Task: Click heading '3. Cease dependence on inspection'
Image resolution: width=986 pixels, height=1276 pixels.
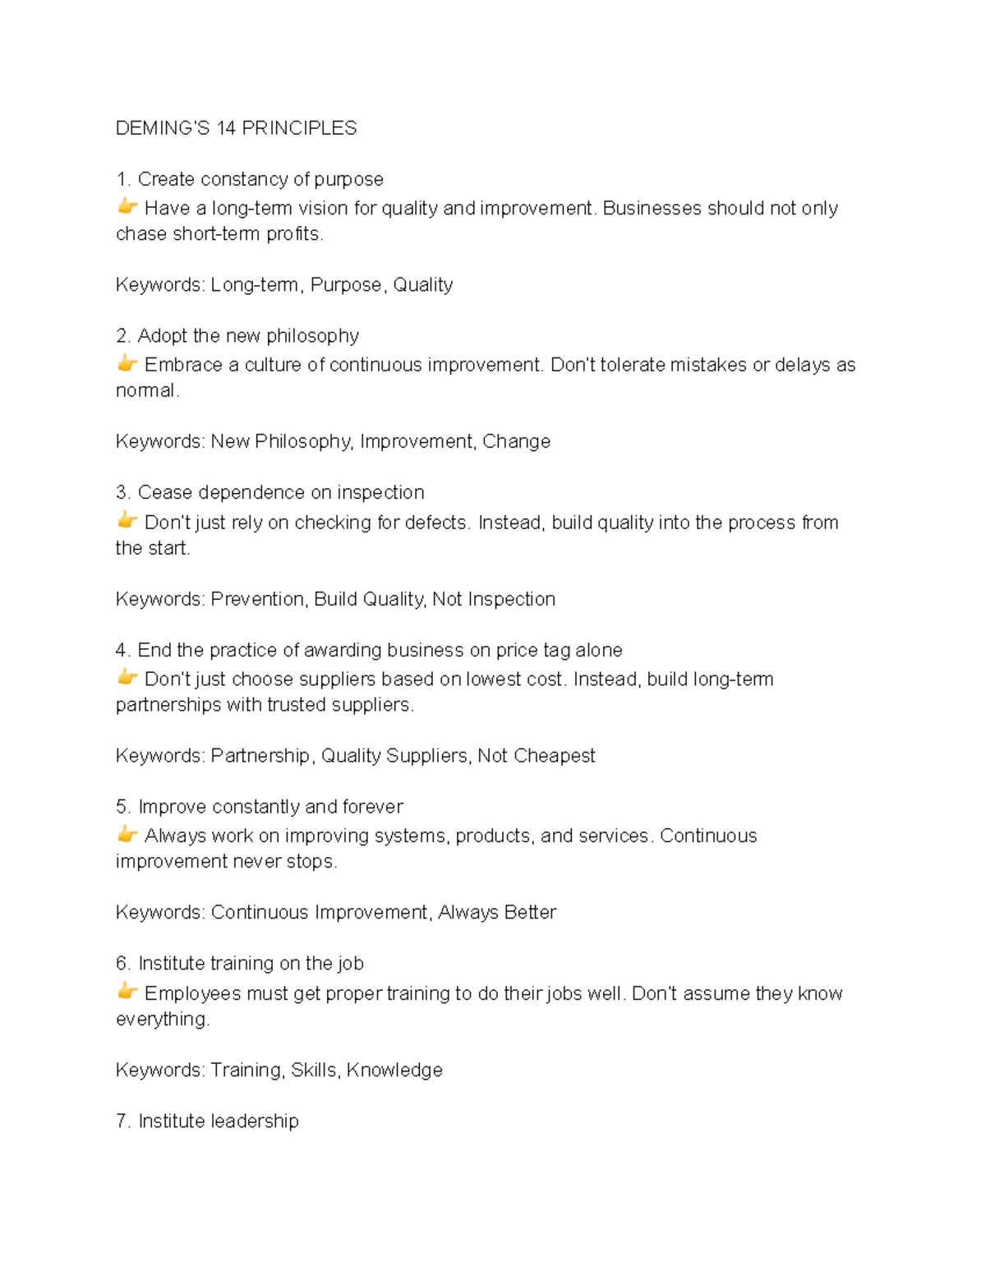Action: click(x=270, y=493)
